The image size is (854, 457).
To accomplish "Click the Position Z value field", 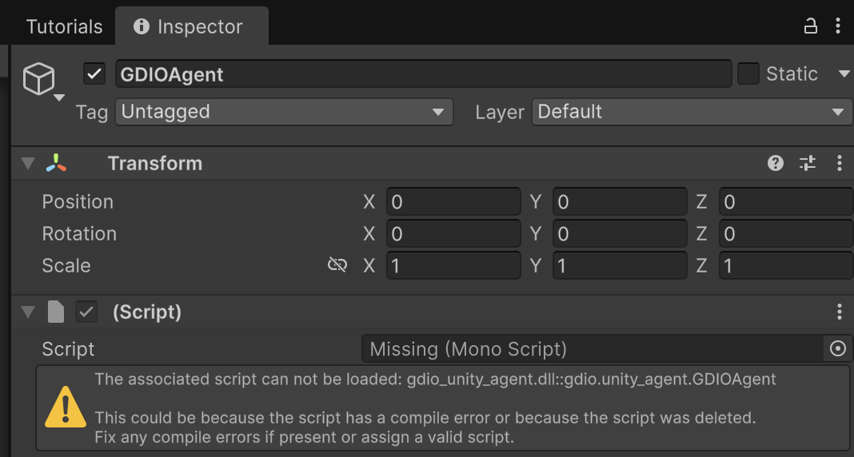I will pyautogui.click(x=787, y=202).
